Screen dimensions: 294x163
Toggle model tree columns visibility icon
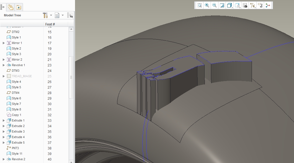click(x=70, y=15)
